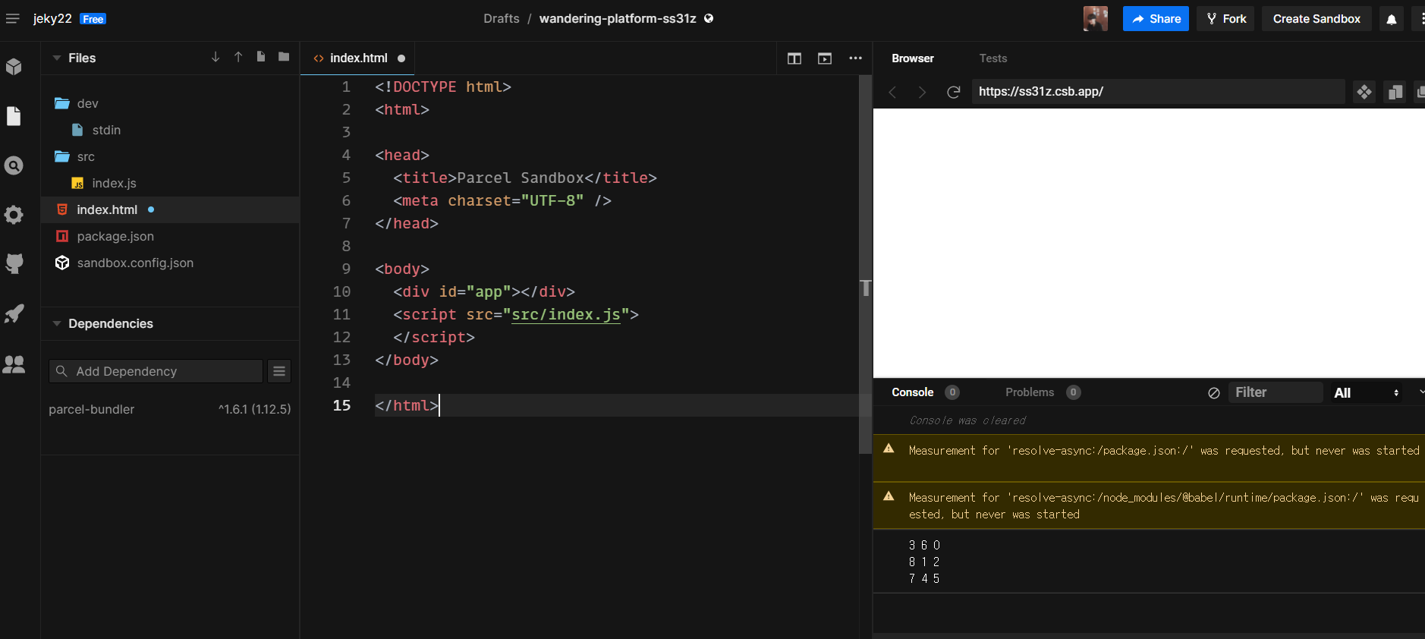
Task: Open Live collaboration people icon
Action: (14, 364)
